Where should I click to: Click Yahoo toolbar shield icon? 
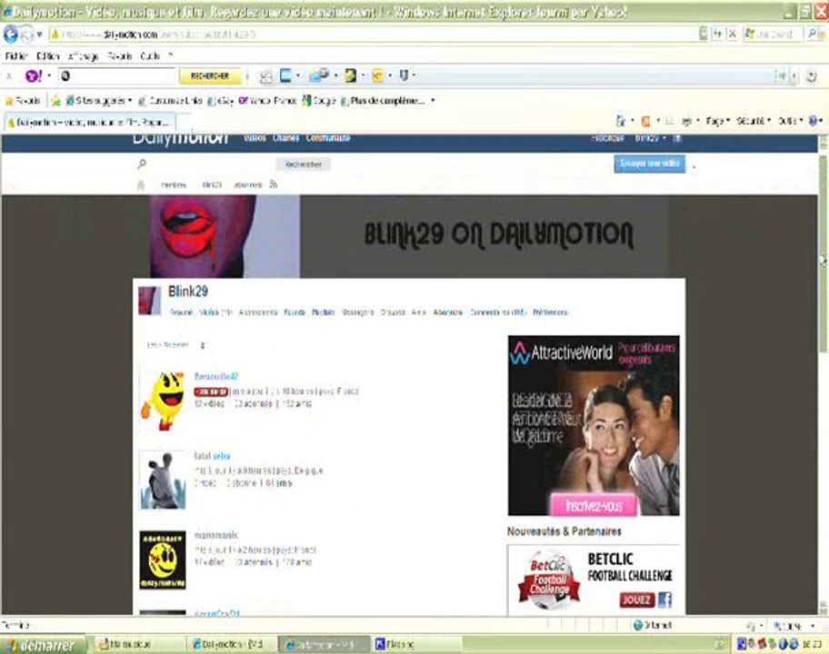[404, 76]
